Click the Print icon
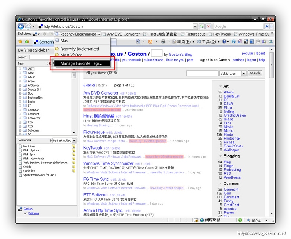 163,41
